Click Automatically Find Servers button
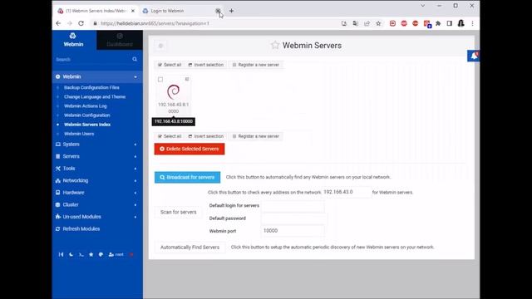Image resolution: width=532 pixels, height=299 pixels. point(190,248)
